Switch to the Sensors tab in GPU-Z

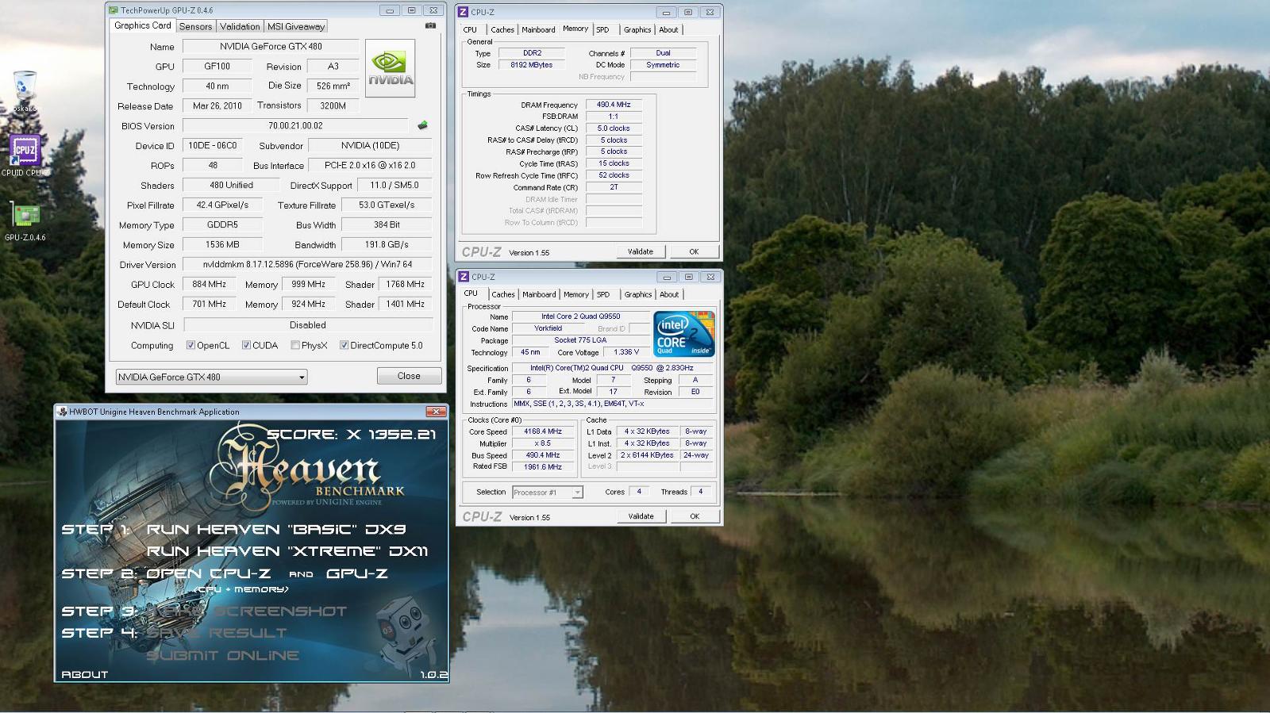195,26
